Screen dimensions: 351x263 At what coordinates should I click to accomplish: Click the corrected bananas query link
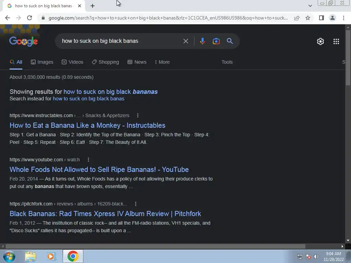pyautogui.click(x=111, y=92)
